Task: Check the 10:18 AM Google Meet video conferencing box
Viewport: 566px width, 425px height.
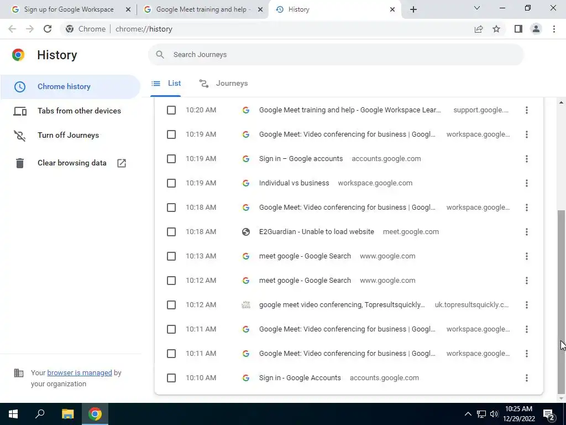Action: coord(171,208)
